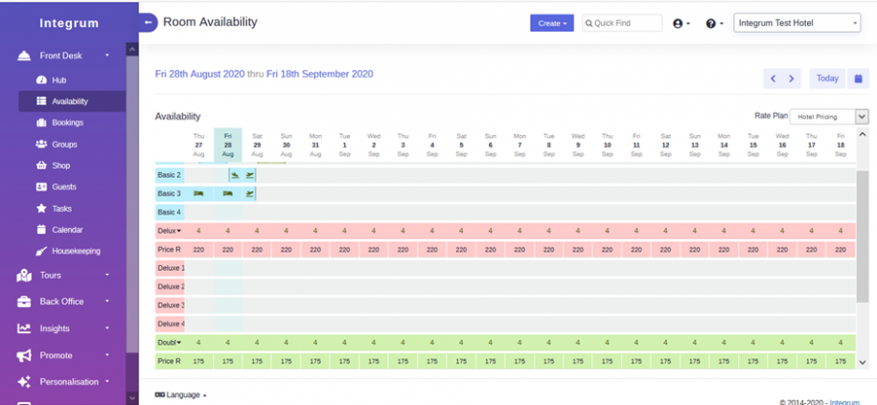Click the Create dropdown button
This screenshot has height=405, width=877.
pyautogui.click(x=552, y=23)
